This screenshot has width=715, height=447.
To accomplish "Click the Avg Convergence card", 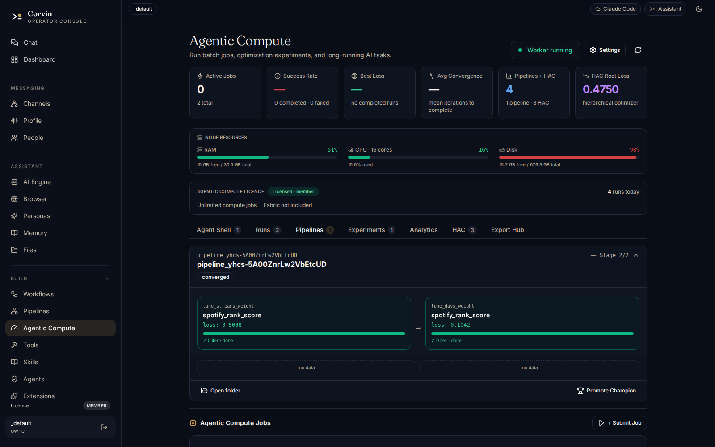I will pyautogui.click(x=457, y=93).
